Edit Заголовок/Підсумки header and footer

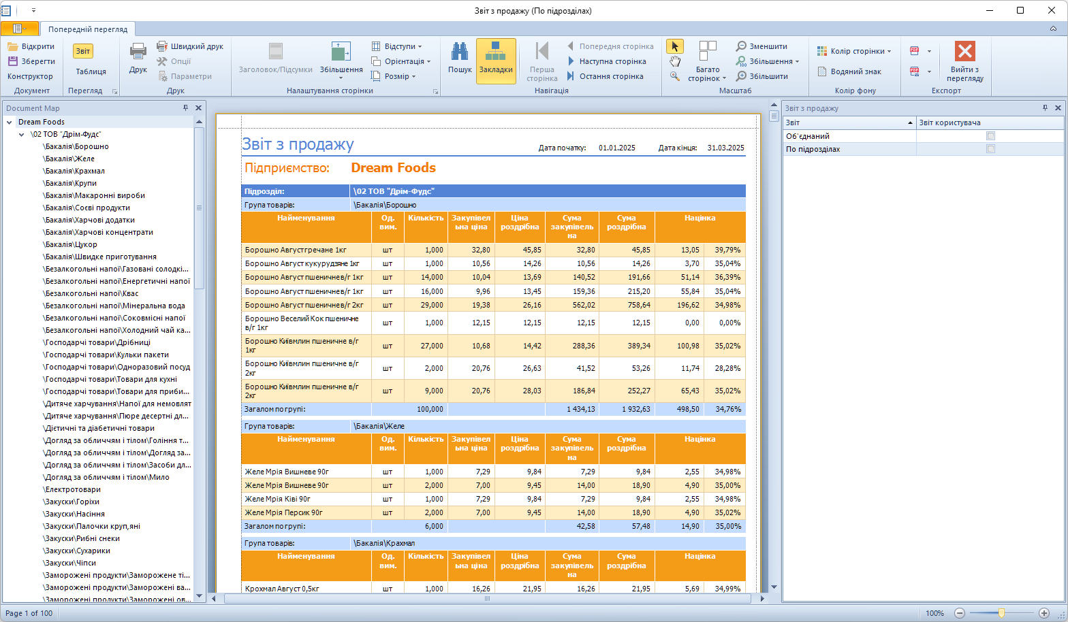pos(275,58)
